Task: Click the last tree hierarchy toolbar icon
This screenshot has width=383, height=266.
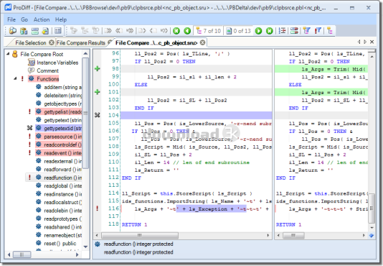Action: (330, 31)
